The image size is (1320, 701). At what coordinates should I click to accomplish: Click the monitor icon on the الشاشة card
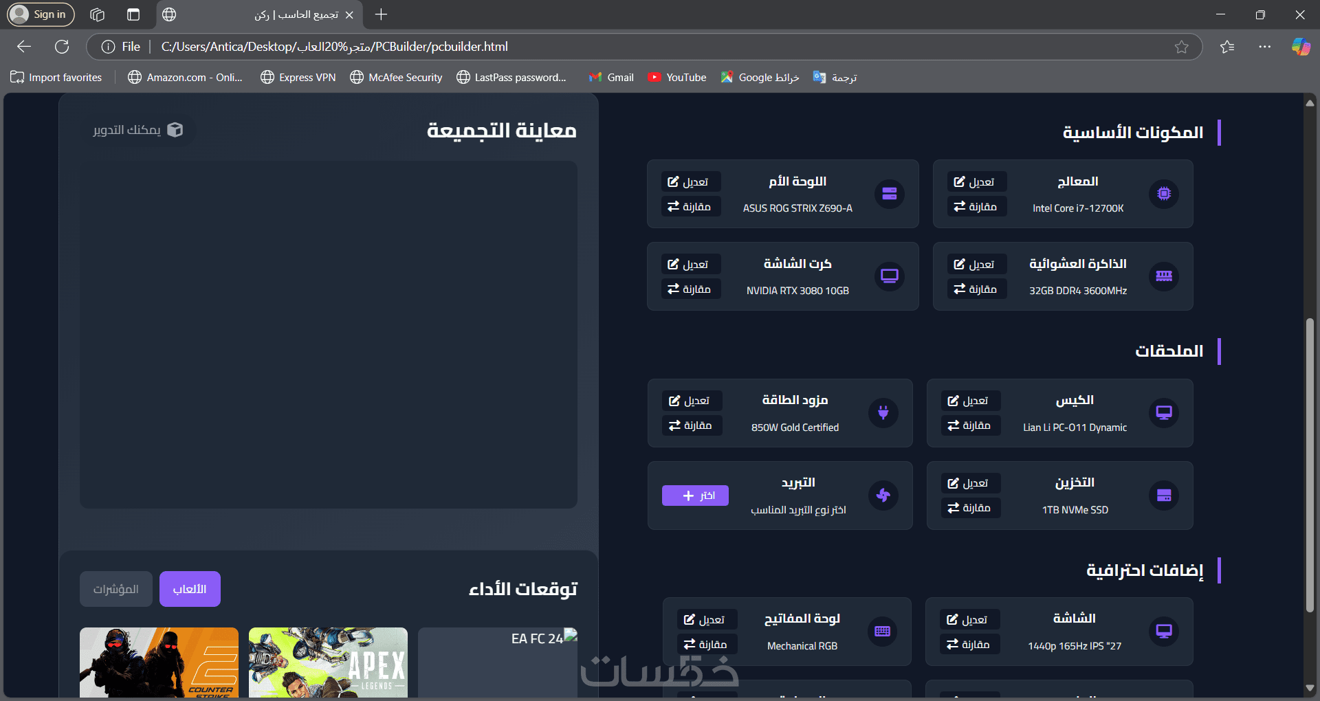[1164, 632]
